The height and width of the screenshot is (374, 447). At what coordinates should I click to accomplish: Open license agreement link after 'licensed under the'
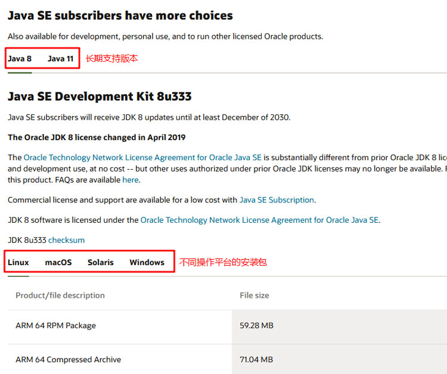[x=259, y=220]
